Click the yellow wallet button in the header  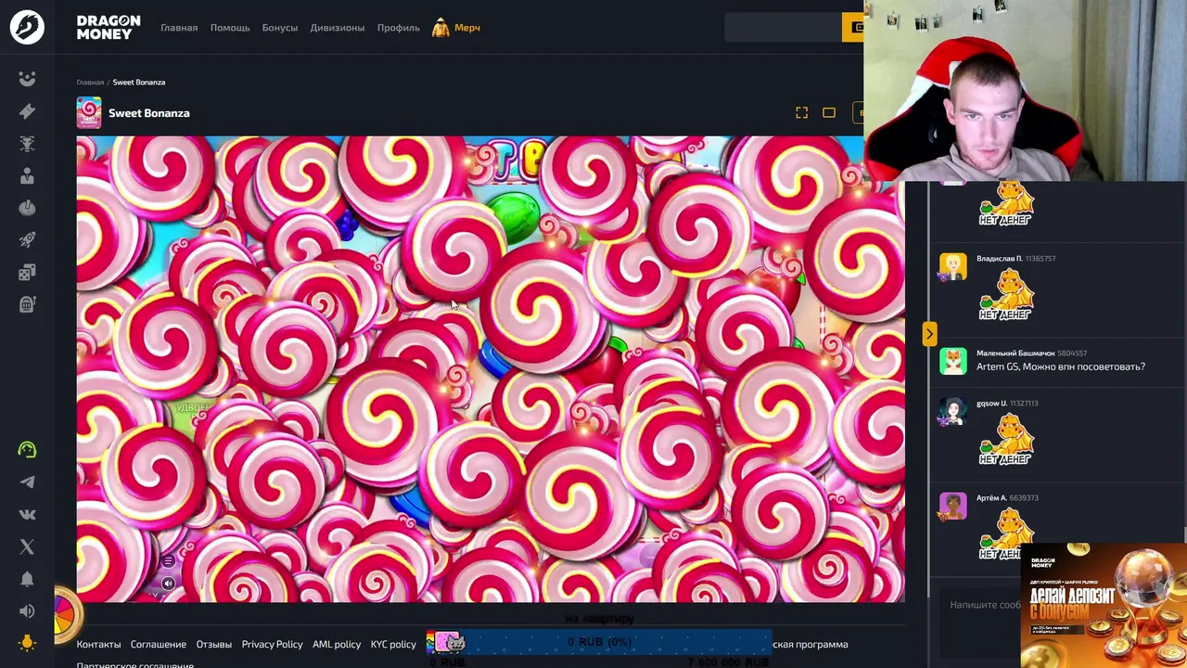pos(853,27)
